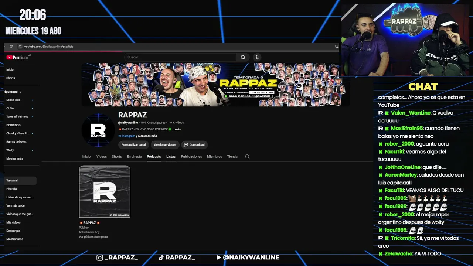Switch to the Listas tab
This screenshot has height=266, width=473.
(171, 157)
